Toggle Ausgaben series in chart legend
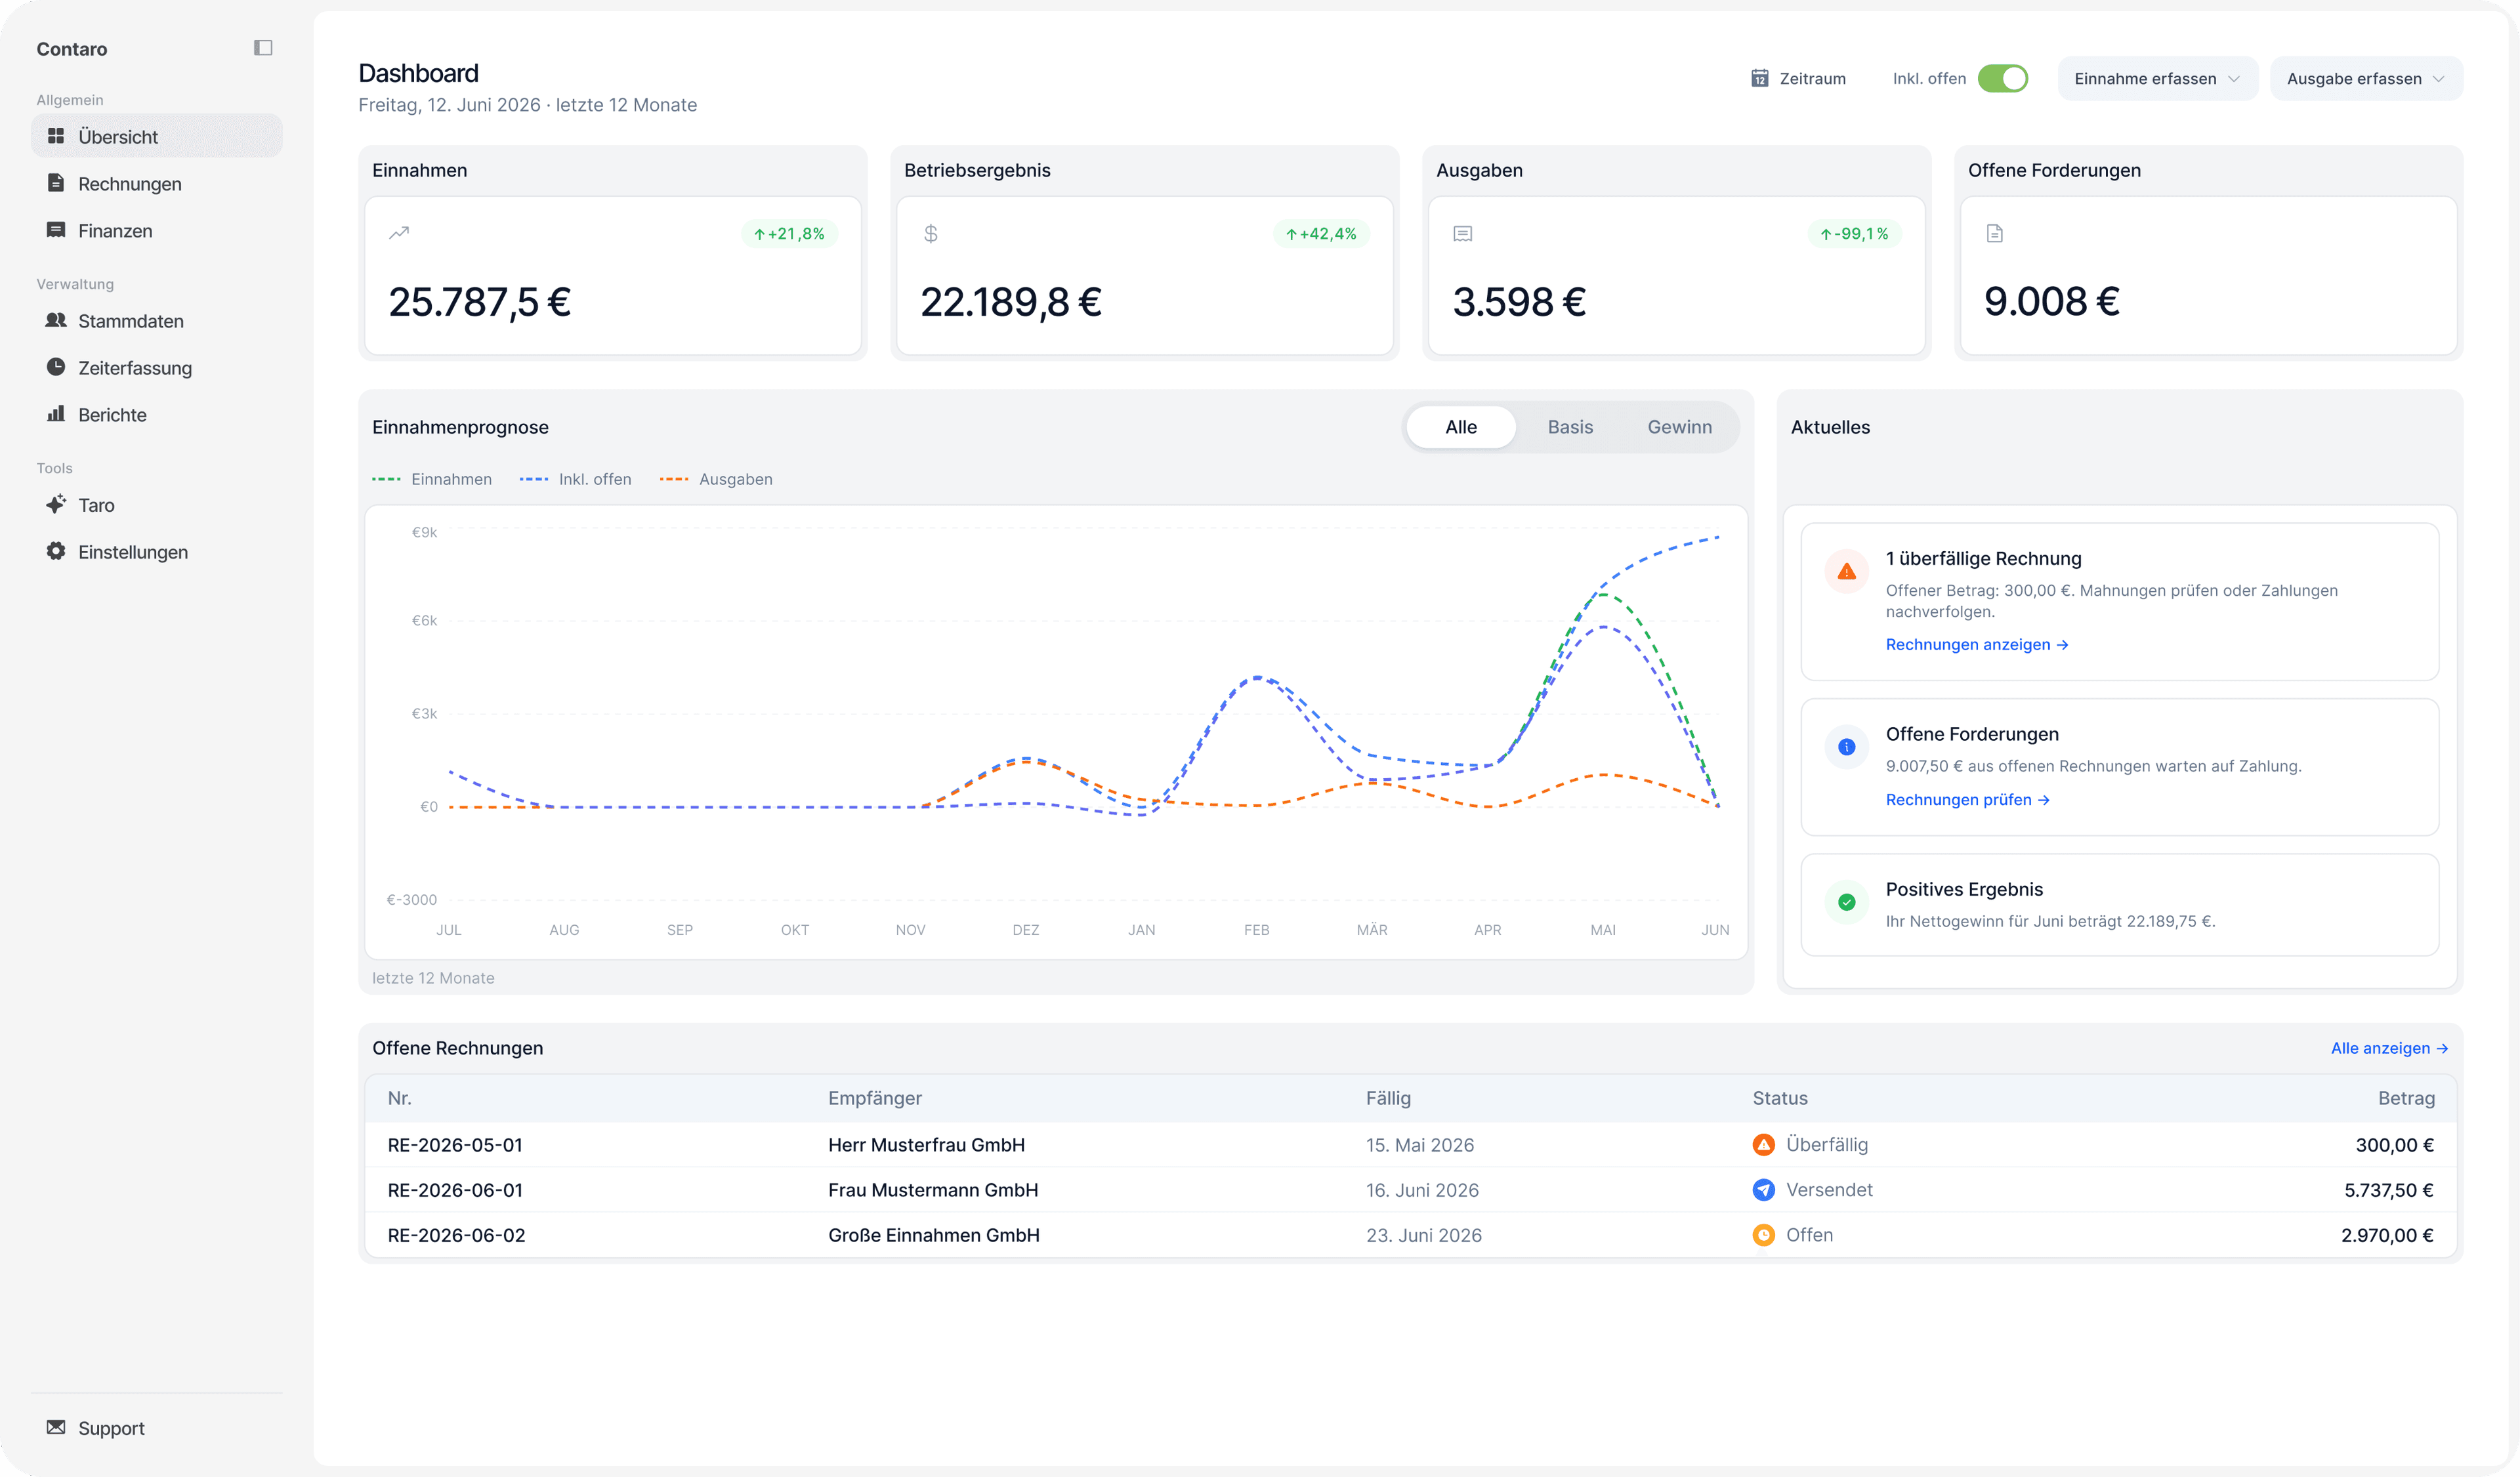2520x1477 pixels. tap(716, 479)
